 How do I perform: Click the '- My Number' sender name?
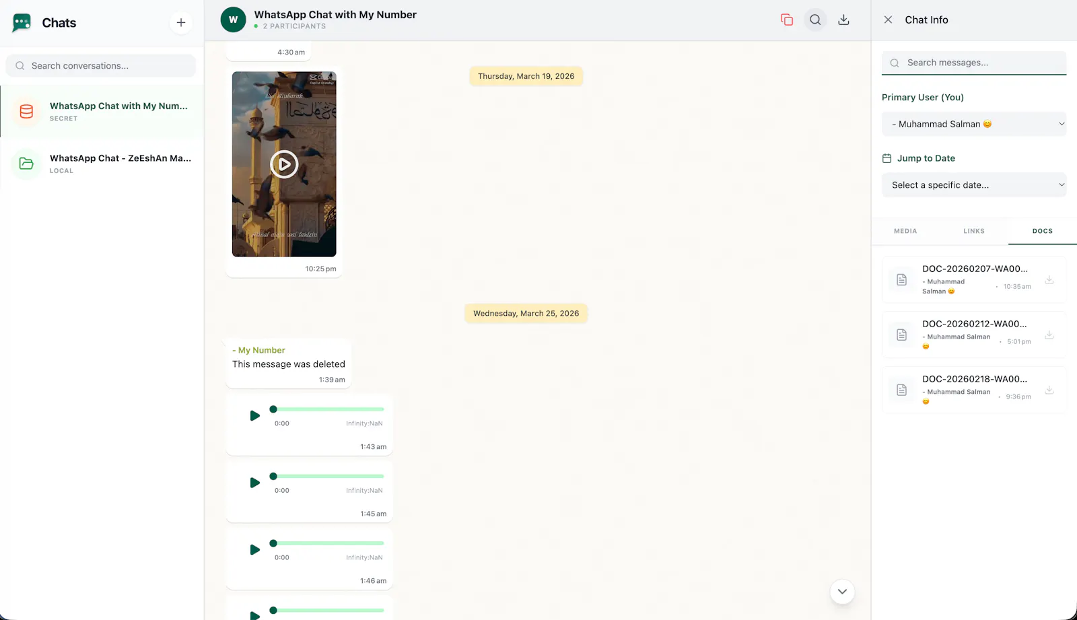(258, 350)
